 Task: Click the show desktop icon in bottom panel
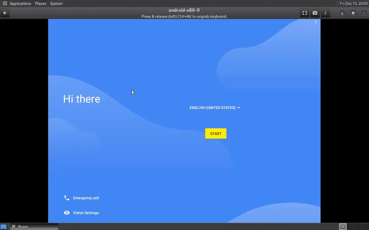(x=3, y=227)
